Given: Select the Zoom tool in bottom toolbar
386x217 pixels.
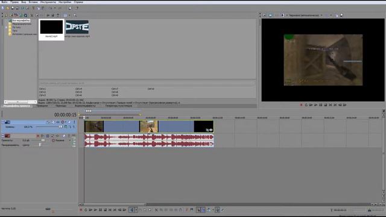Looking at the screenshot, I should [150, 210].
